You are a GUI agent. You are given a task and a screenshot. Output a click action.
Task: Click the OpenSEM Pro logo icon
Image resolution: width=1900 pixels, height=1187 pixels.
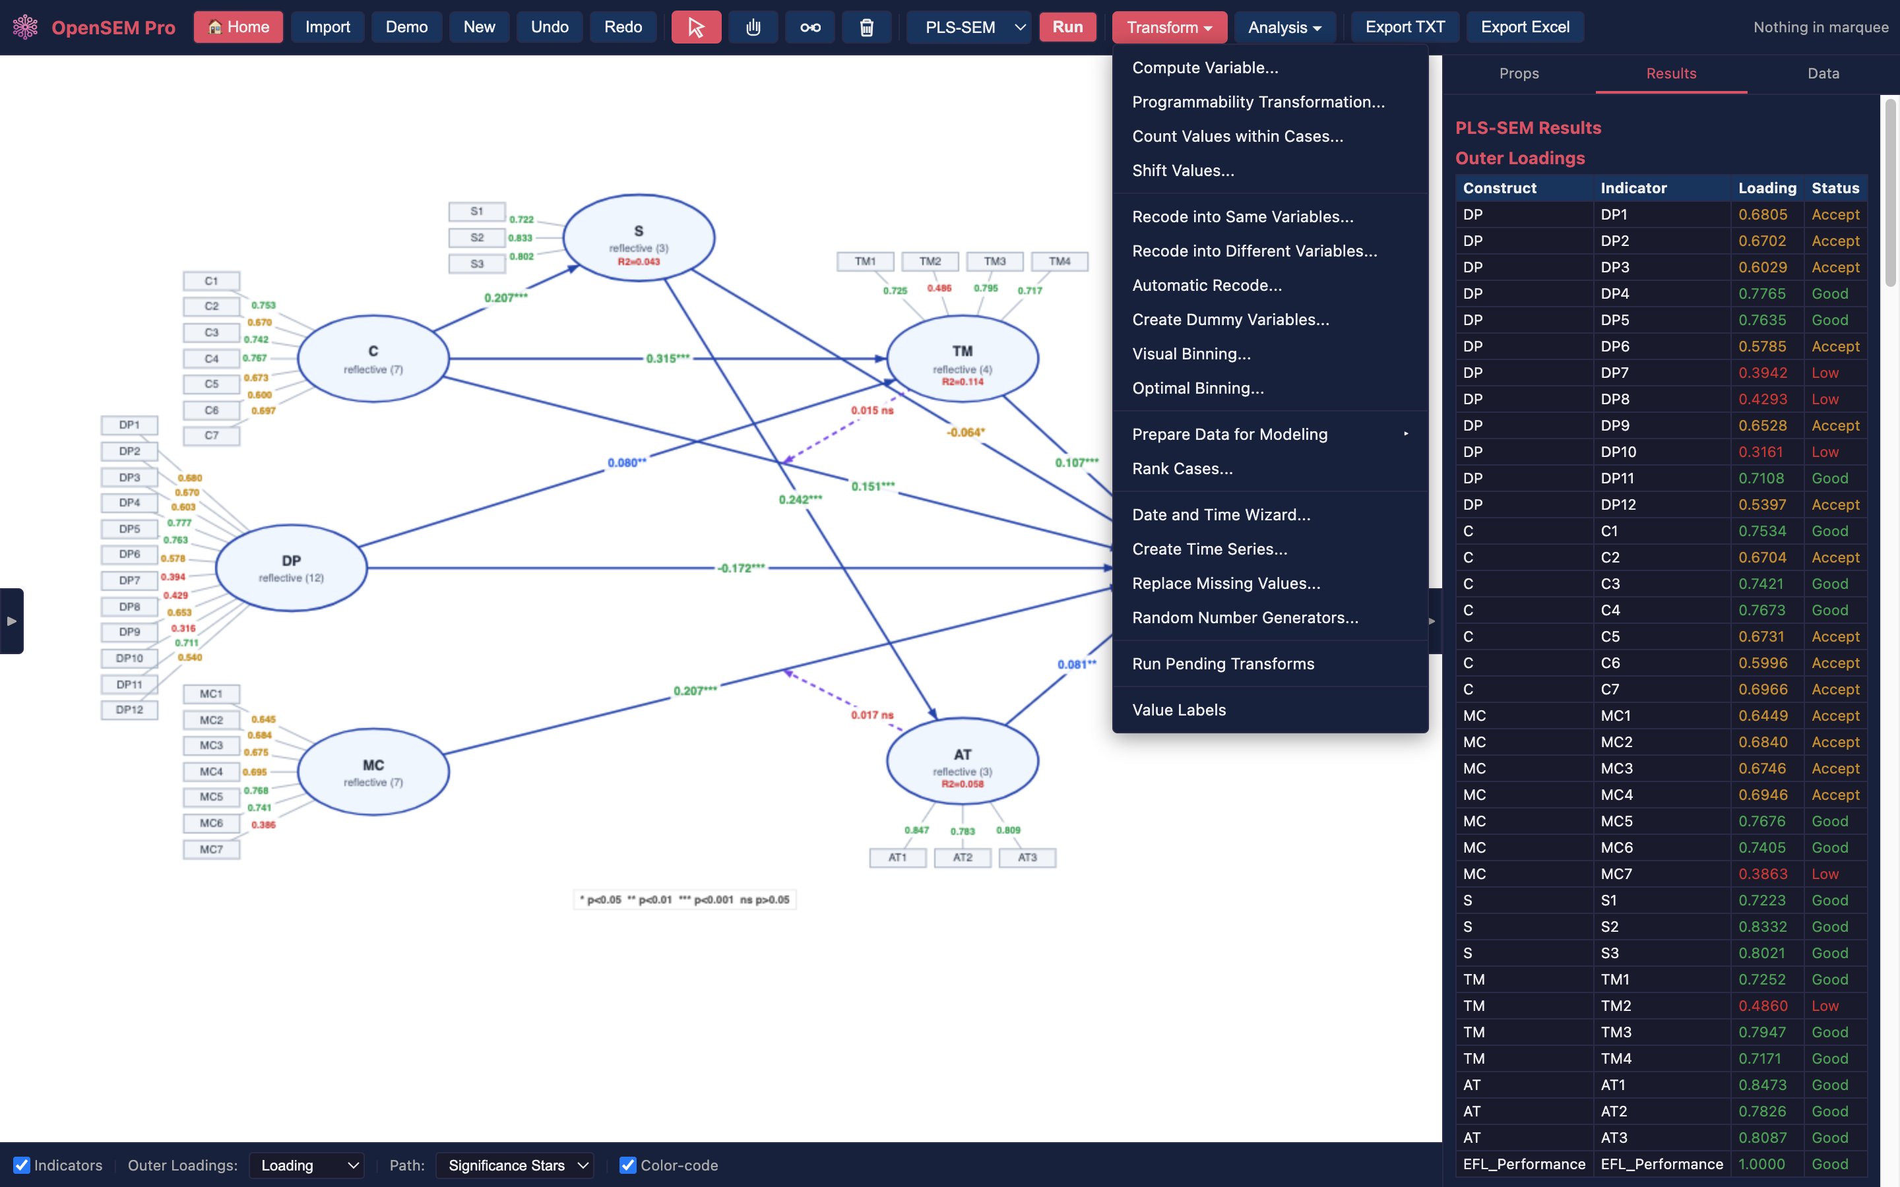pos(25,28)
